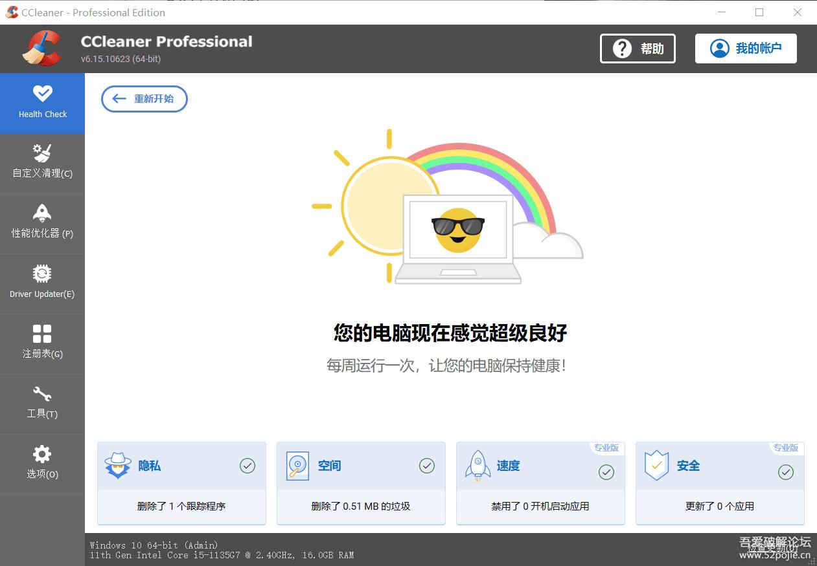Image resolution: width=817 pixels, height=566 pixels.
Task: Click the user avatar icon in 我的帐户
Action: (719, 49)
